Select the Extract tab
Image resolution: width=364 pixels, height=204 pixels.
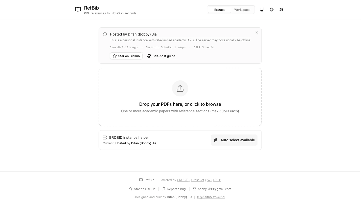pos(219,10)
